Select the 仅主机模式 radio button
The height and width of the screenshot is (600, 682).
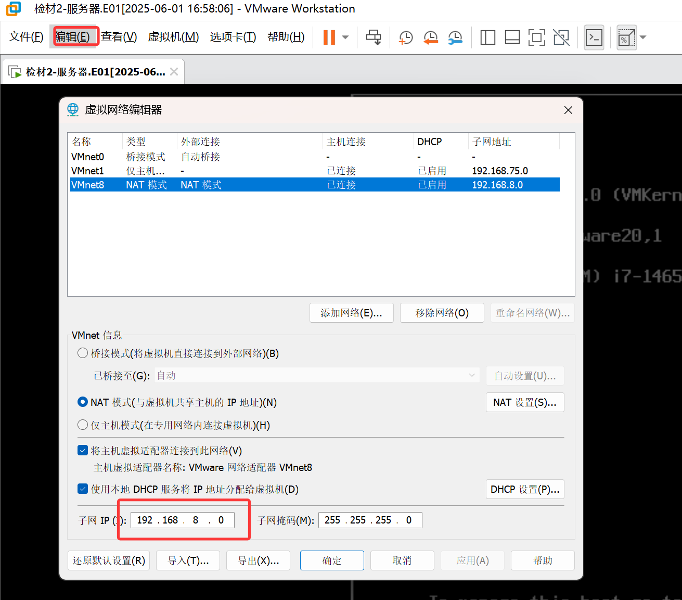coord(83,425)
